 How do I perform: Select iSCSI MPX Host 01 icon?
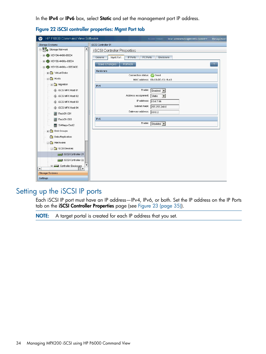(55, 91)
